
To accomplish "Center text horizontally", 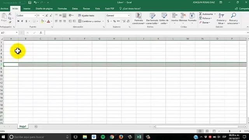I will pyautogui.click(x=60, y=21).
